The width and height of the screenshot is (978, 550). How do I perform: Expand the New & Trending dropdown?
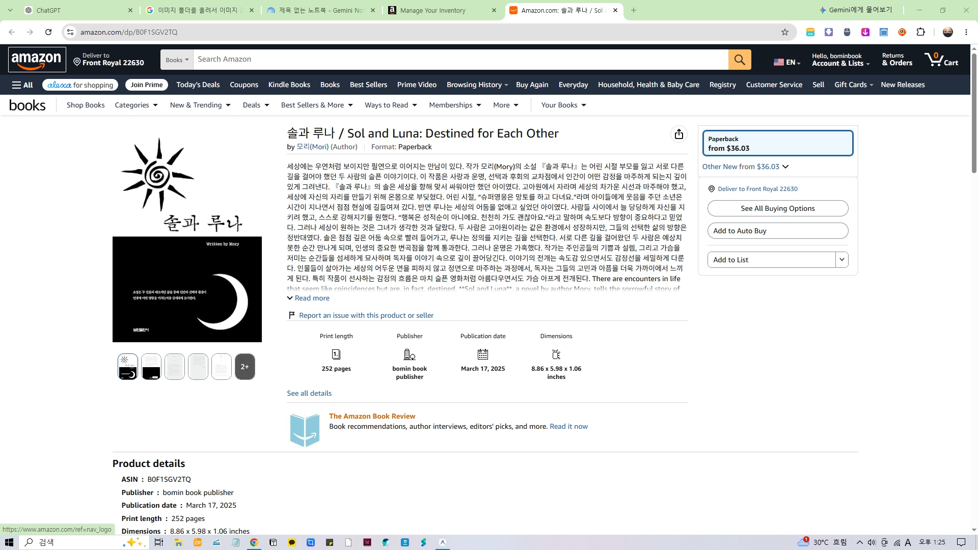(200, 105)
